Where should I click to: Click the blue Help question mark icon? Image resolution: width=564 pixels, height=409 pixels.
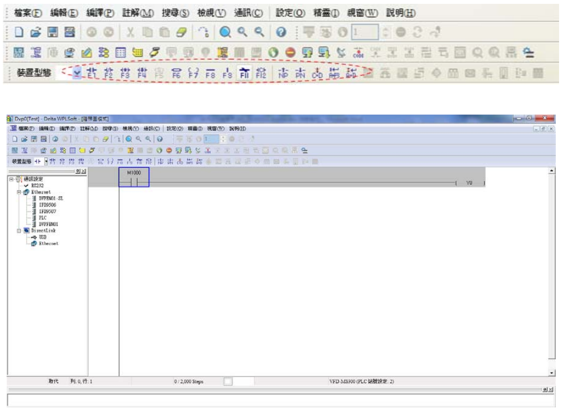280,33
